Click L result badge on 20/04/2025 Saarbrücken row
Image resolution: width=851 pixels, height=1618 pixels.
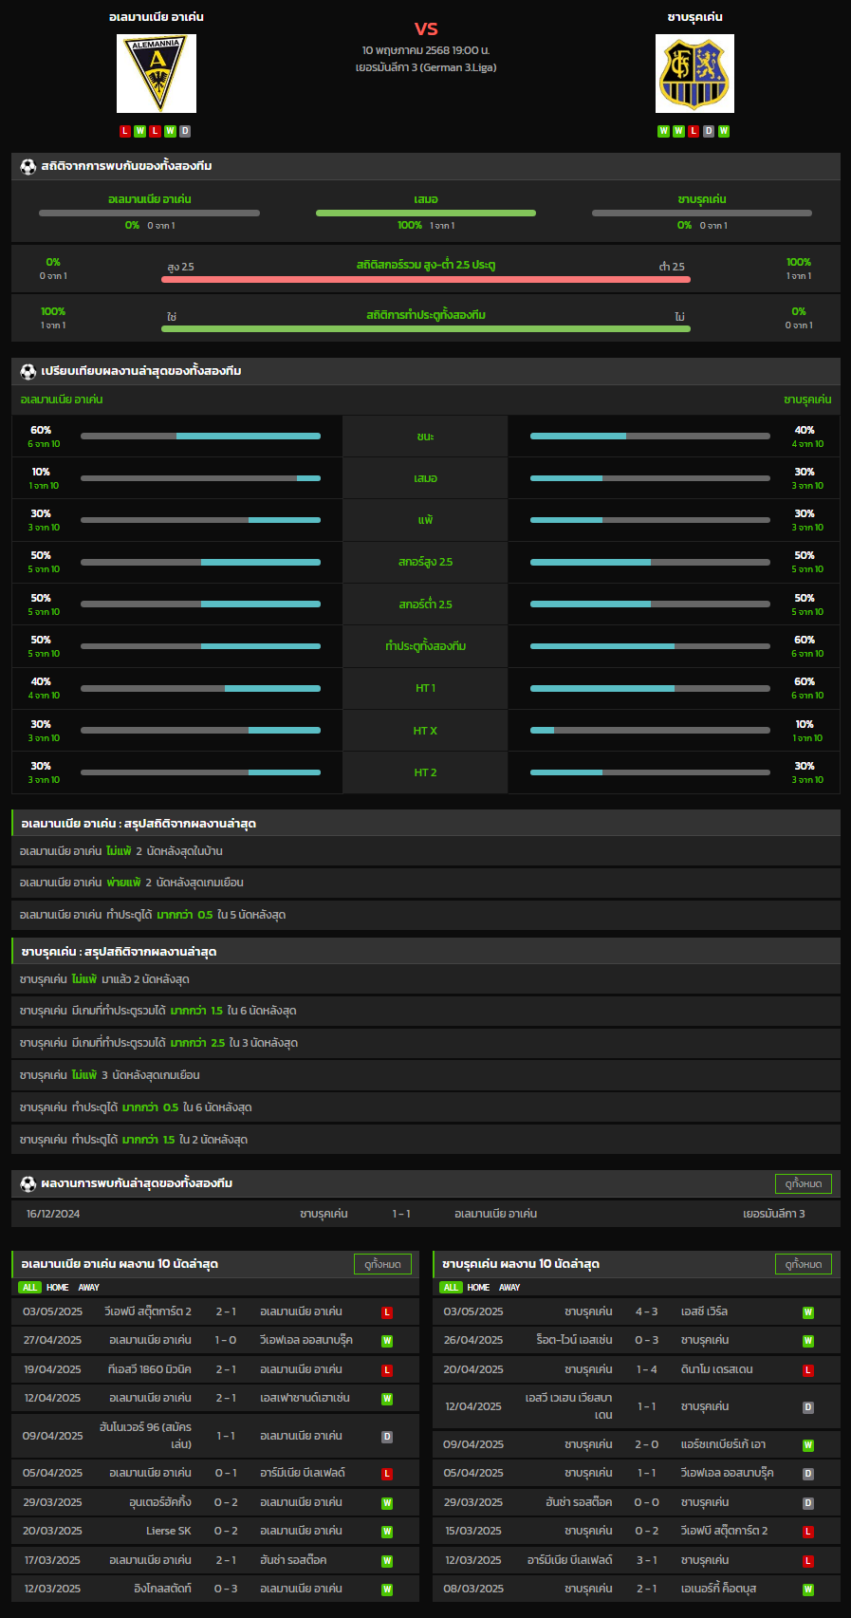808,1370
